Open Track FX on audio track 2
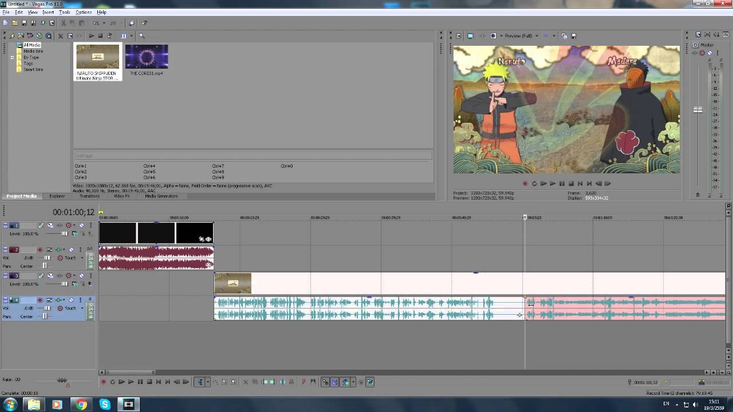 click(58, 249)
